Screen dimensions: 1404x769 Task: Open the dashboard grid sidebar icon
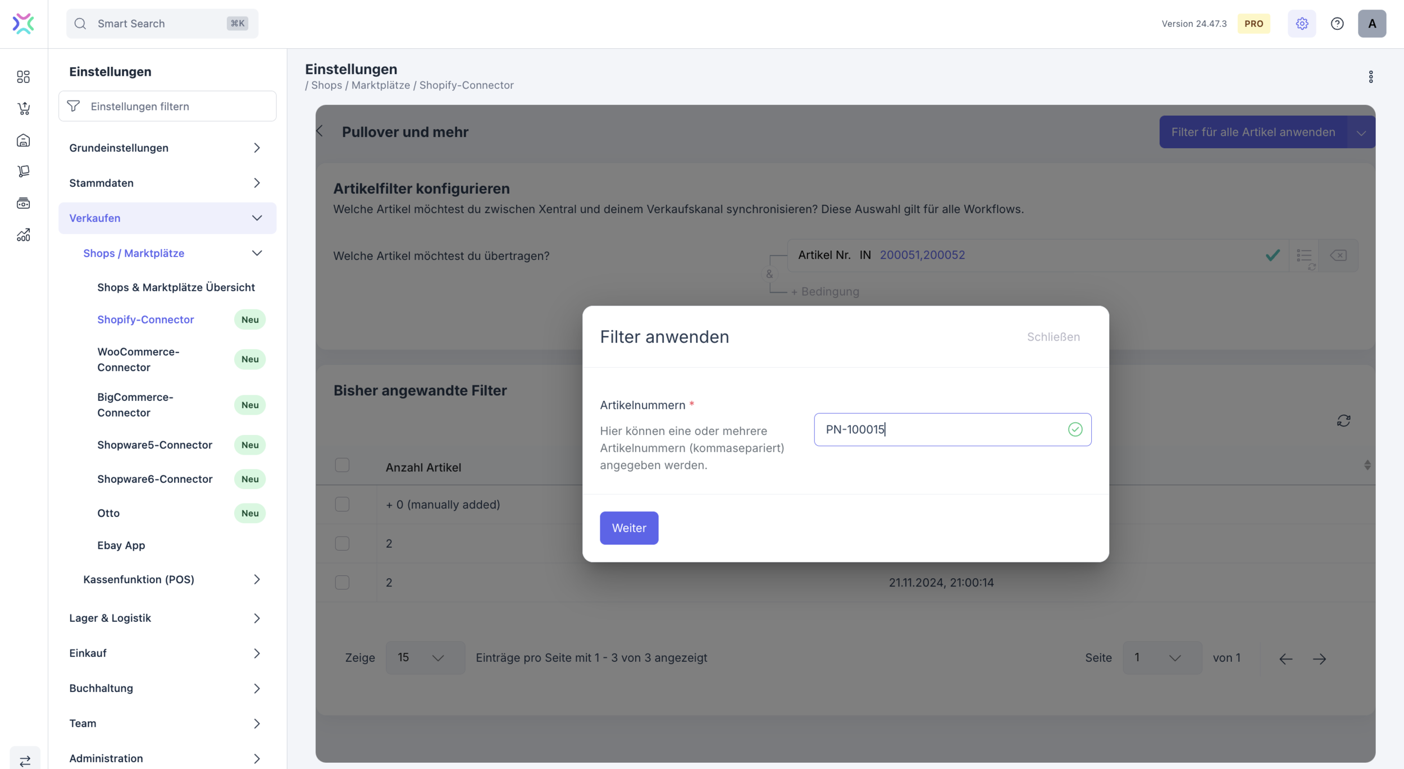pyautogui.click(x=24, y=77)
